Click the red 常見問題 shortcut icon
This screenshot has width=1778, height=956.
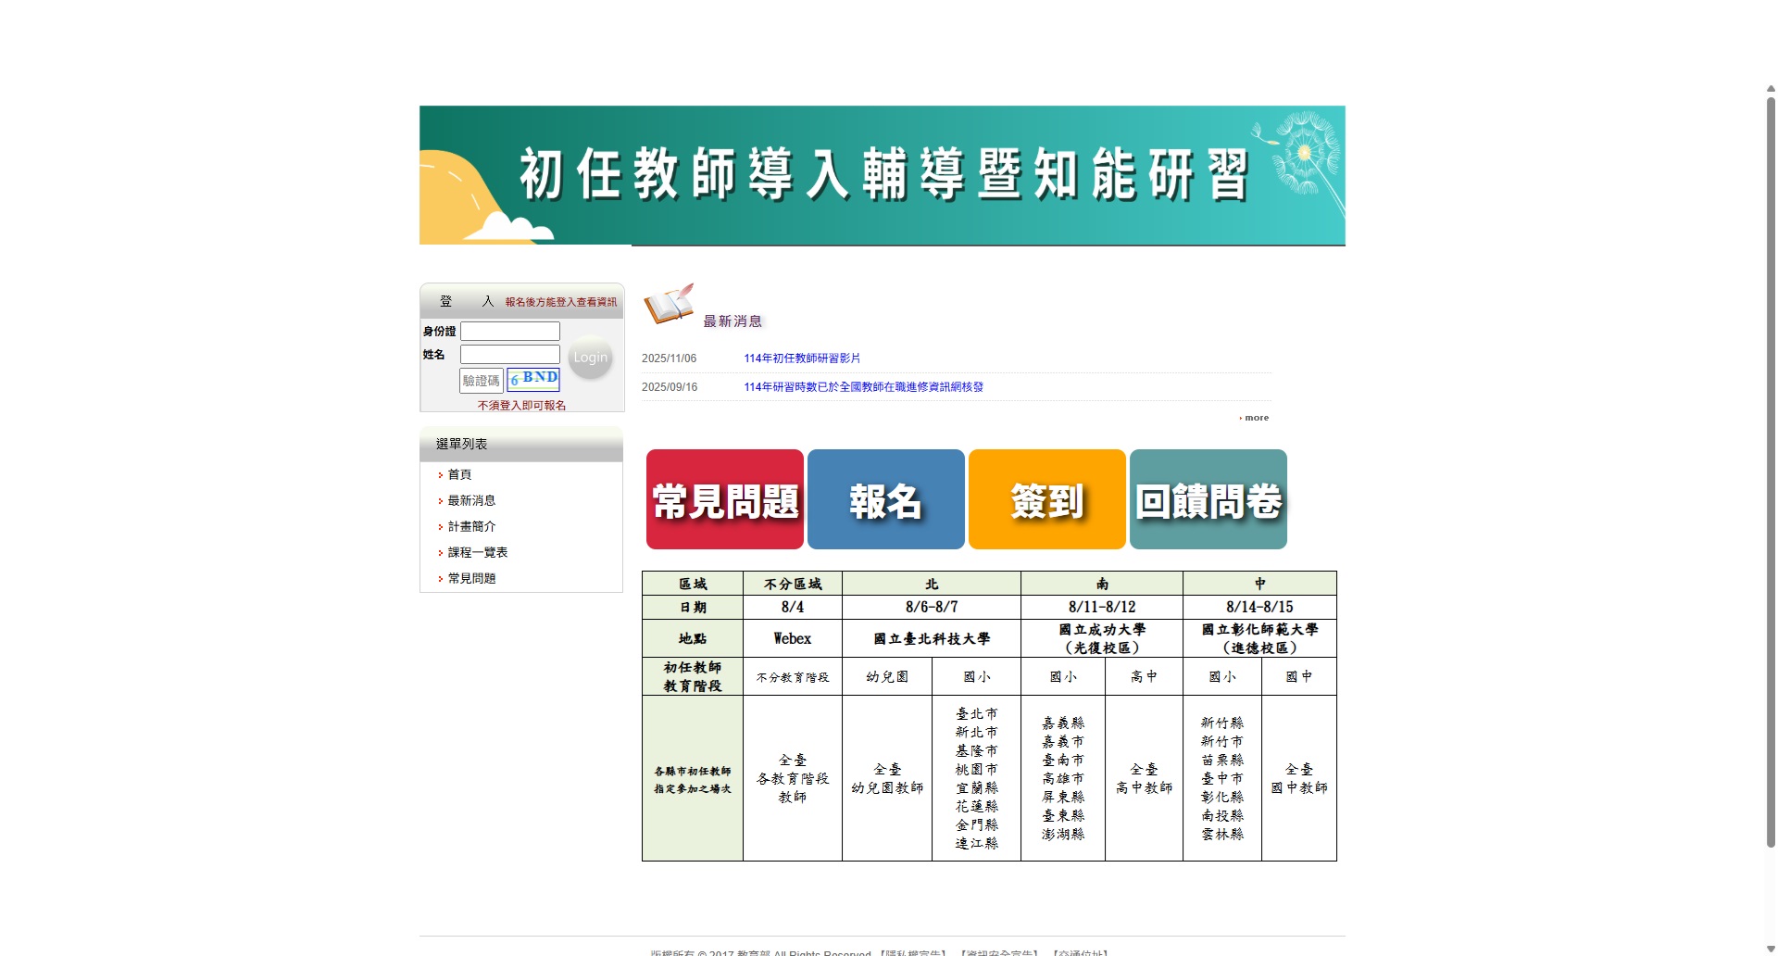click(724, 498)
